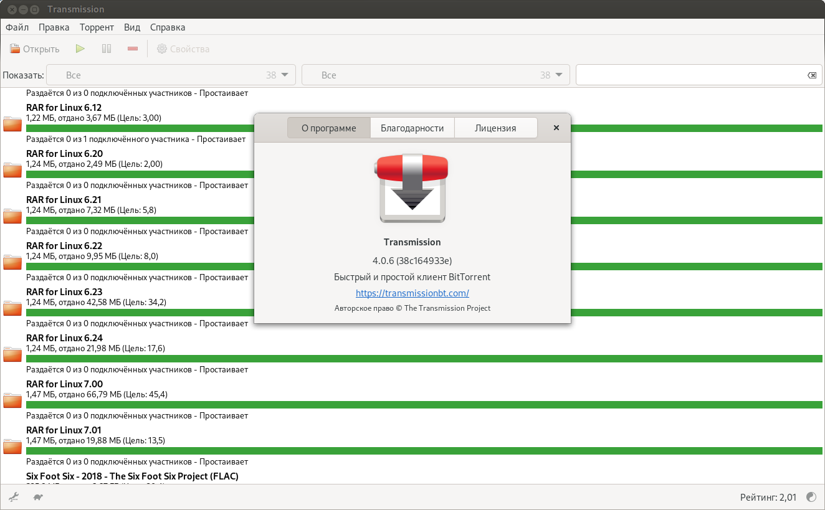Expand the second 'Все' filter dropdown
The image size is (825, 510).
436,75
